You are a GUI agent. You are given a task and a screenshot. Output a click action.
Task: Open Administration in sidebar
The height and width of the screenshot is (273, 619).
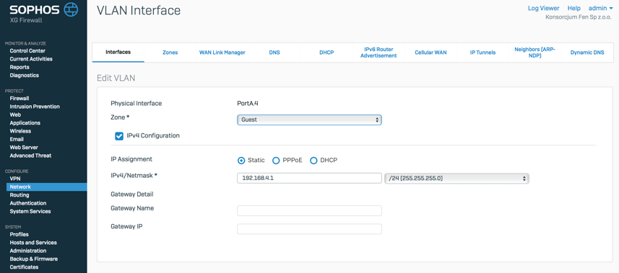click(x=28, y=251)
